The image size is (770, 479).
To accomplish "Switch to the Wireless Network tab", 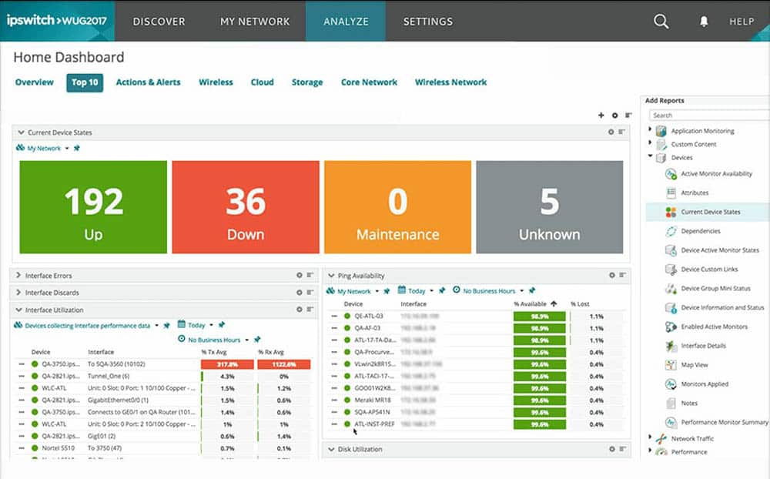I will tap(450, 82).
